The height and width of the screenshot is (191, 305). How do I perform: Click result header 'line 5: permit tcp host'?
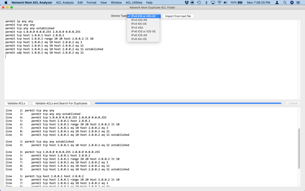44,176
